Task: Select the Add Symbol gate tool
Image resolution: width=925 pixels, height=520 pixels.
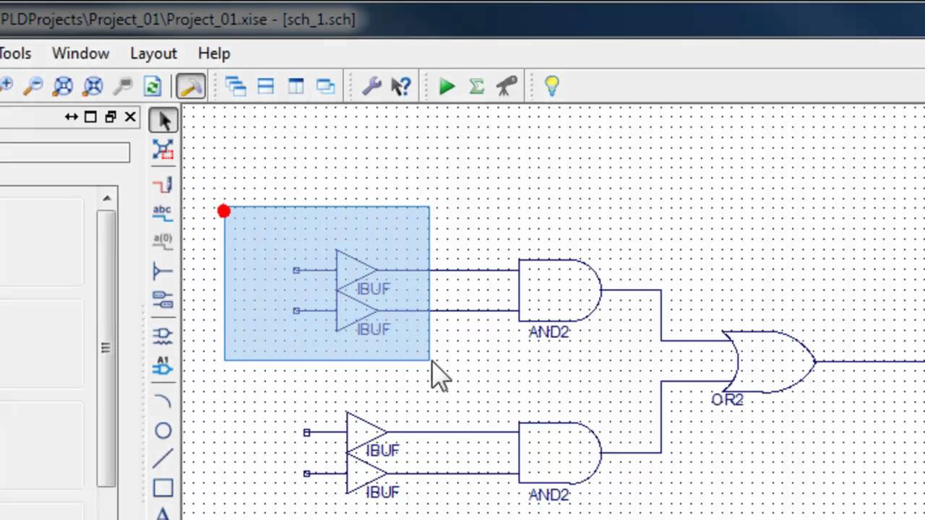Action: (163, 334)
